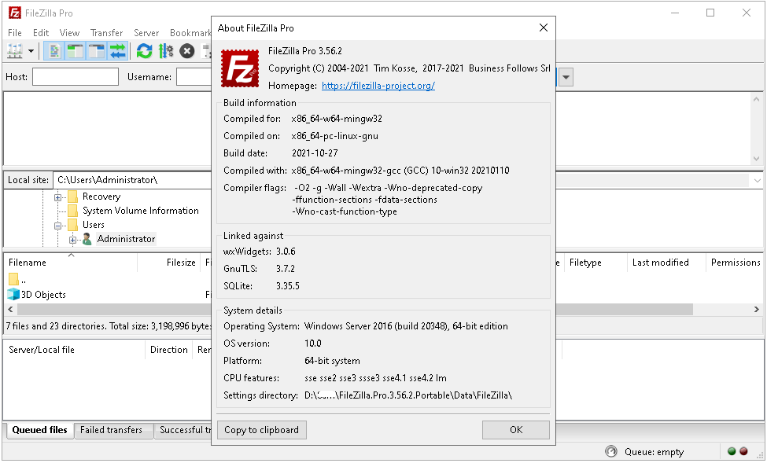Open the Edit menu

41,33
